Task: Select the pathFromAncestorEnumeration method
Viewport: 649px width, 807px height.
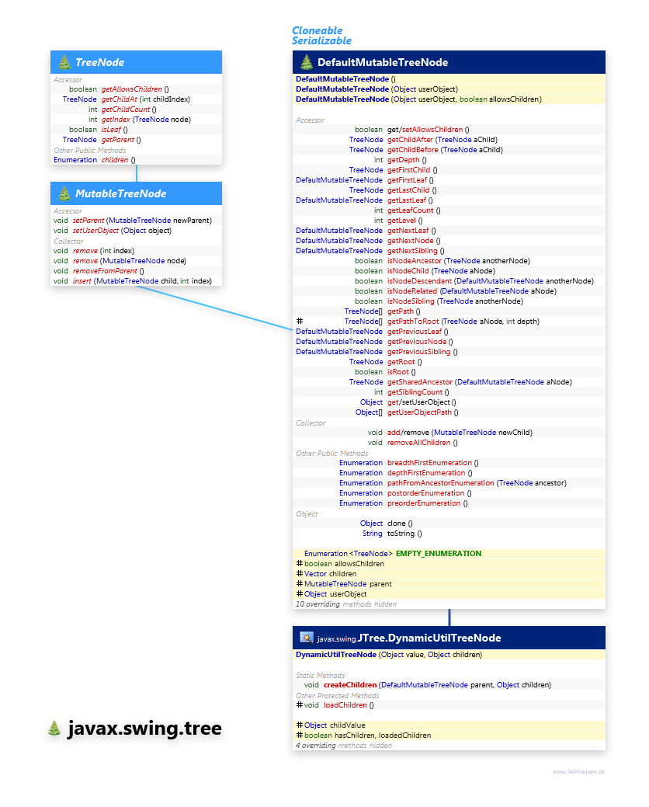Action: click(x=440, y=483)
